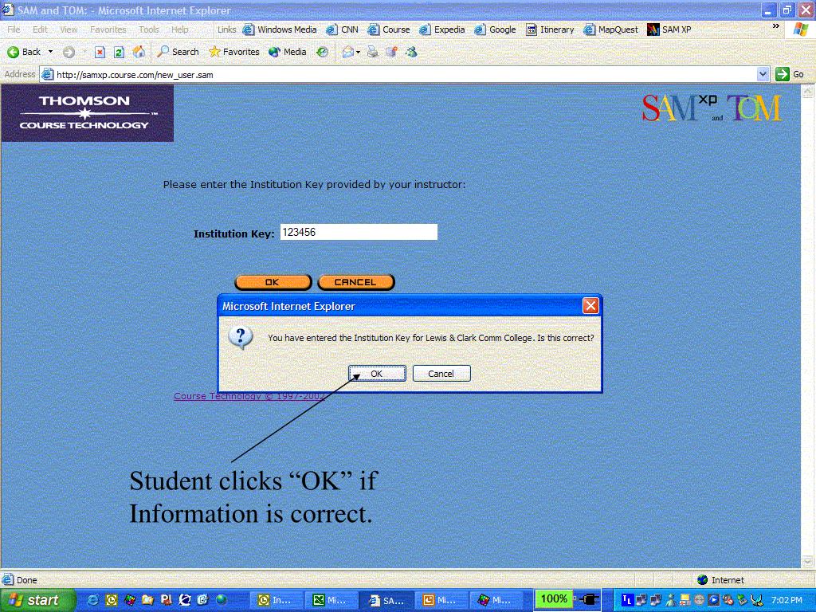The image size is (816, 612).
Task: Click the Go button beside address bar
Action: [x=790, y=74]
